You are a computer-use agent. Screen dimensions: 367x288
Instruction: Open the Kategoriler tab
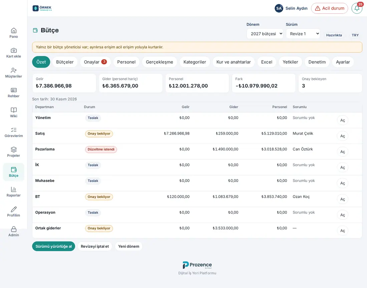(x=195, y=62)
